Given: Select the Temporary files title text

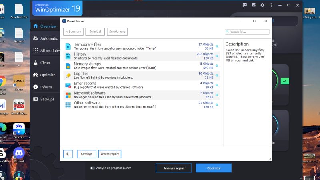Looking at the screenshot, I should [87, 44].
